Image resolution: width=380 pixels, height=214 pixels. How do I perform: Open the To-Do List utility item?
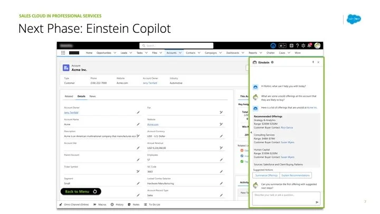[x=152, y=204]
